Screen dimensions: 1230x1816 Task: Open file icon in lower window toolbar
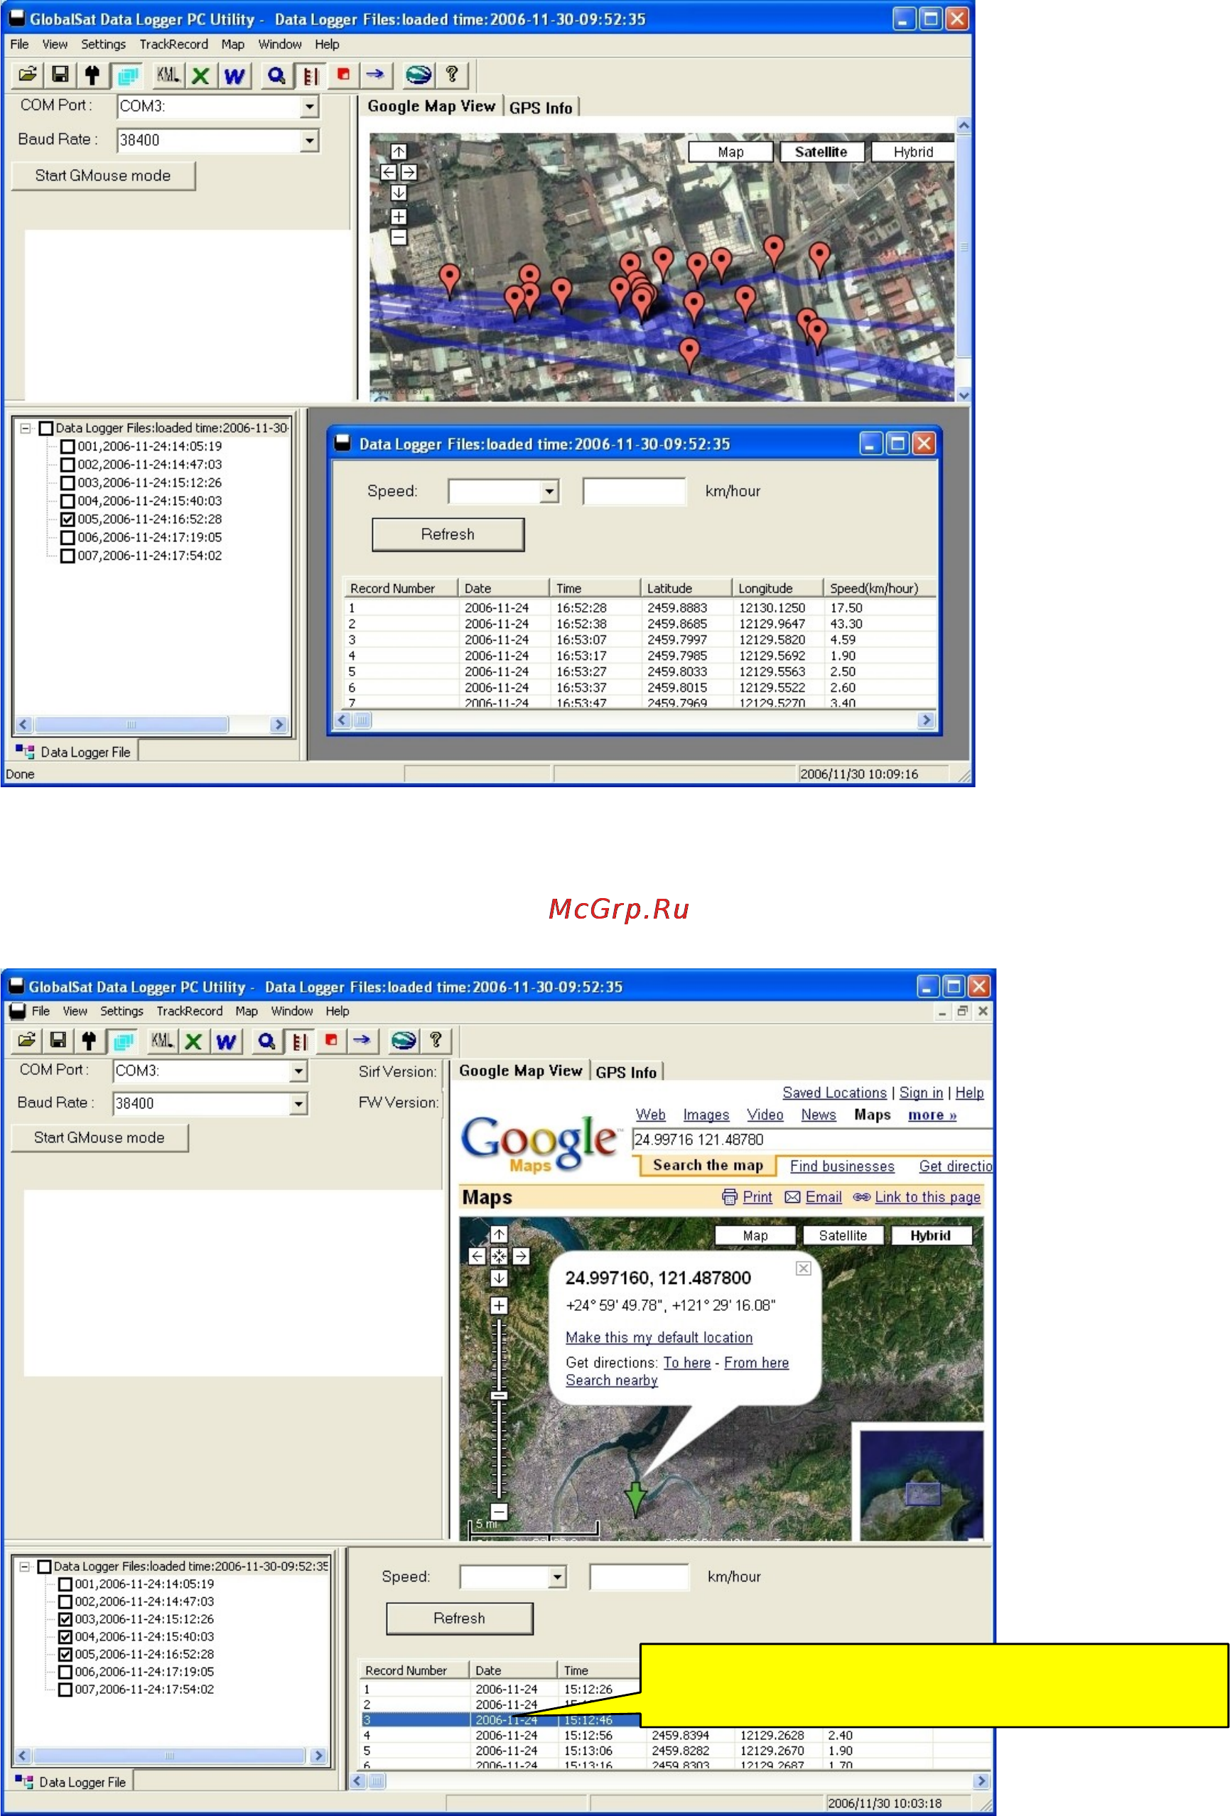tap(26, 1040)
